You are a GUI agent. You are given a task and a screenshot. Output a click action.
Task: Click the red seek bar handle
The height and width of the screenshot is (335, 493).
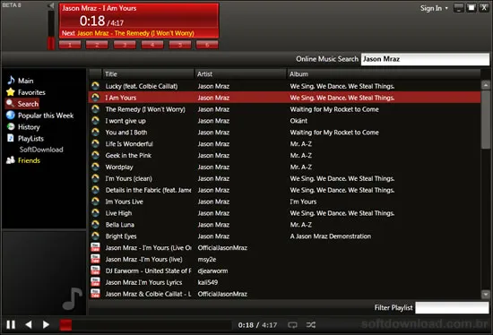pyautogui.click(x=65, y=325)
